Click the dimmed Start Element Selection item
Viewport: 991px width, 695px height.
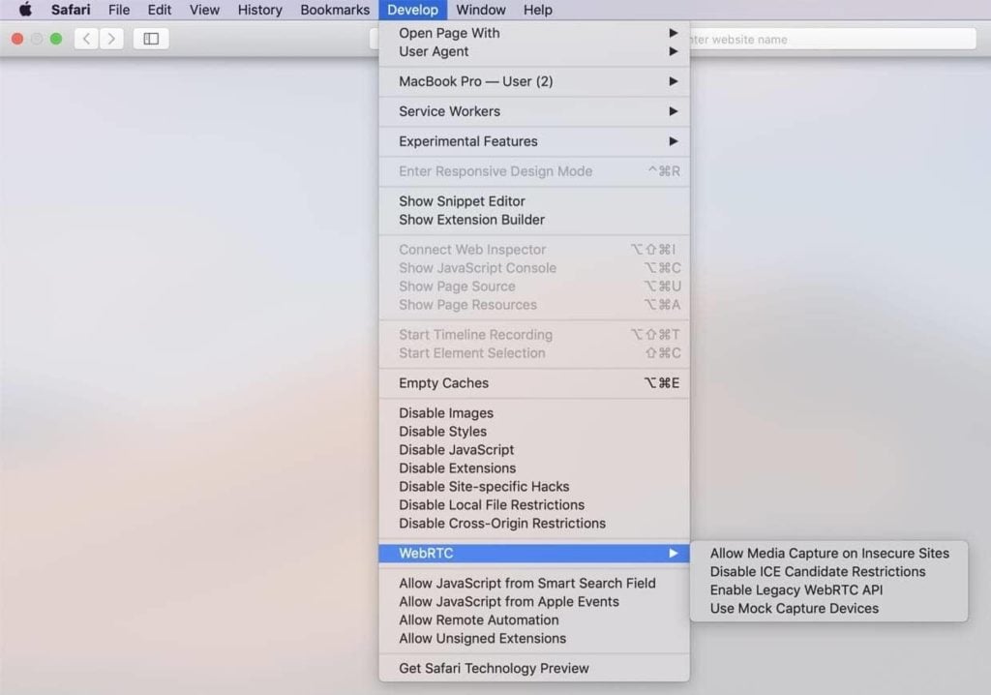[x=534, y=353]
